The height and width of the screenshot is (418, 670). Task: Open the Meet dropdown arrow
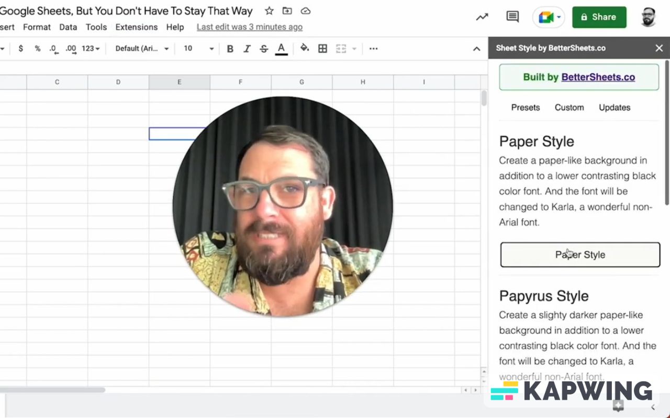[x=559, y=17]
